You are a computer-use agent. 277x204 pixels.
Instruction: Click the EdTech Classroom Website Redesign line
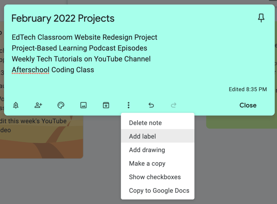coord(84,37)
